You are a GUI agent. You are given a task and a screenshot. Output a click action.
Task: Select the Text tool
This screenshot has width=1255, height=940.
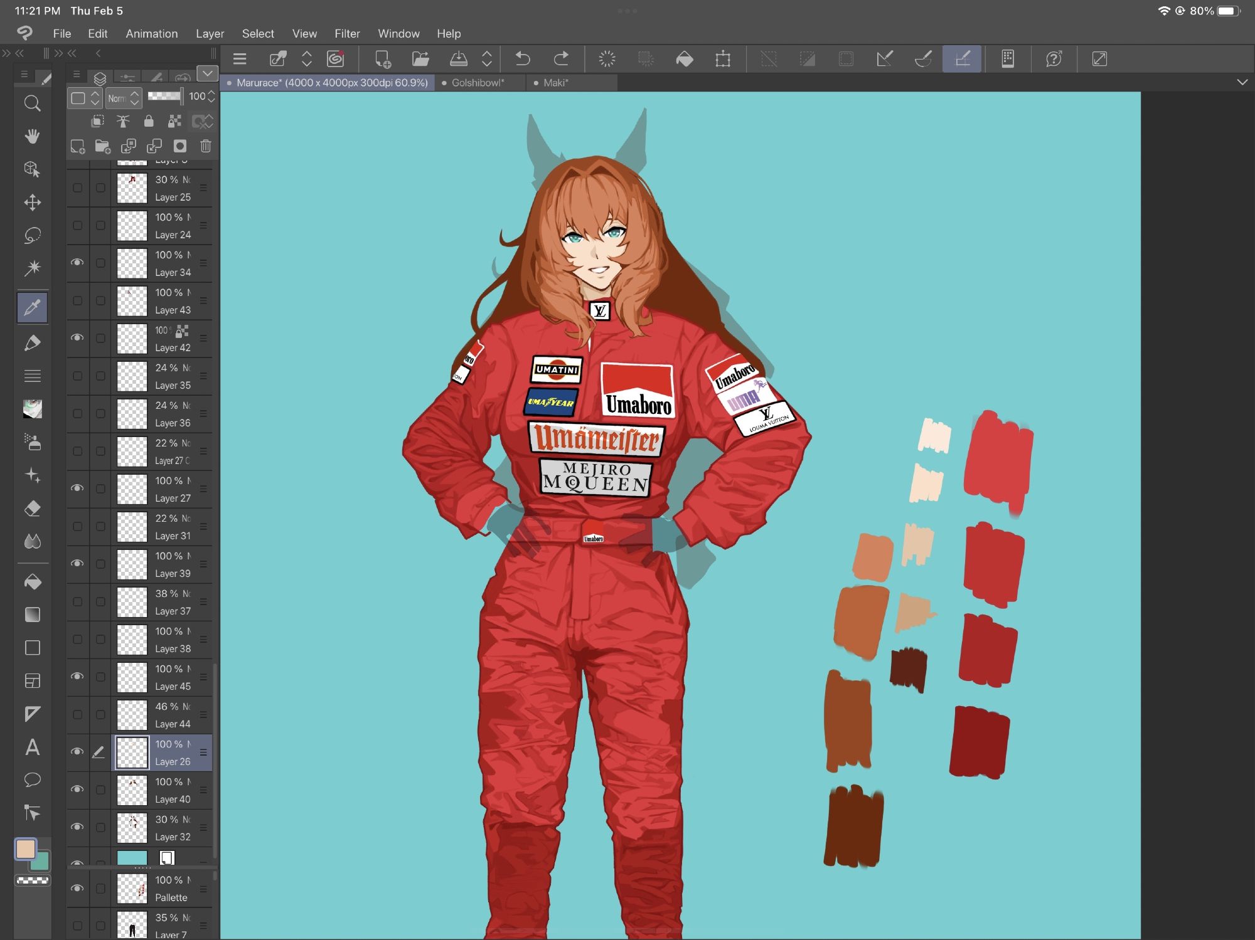pos(32,747)
